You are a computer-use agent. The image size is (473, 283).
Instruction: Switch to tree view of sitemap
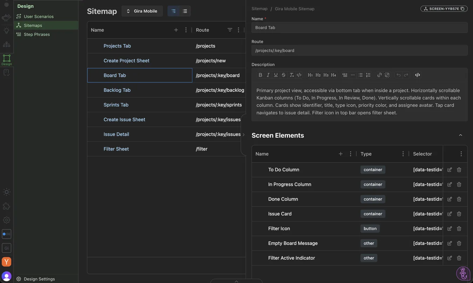(173, 11)
